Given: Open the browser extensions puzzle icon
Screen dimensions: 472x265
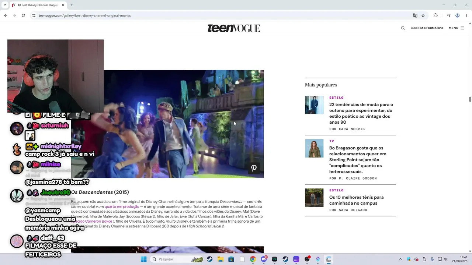Looking at the screenshot, I should tap(435, 15).
